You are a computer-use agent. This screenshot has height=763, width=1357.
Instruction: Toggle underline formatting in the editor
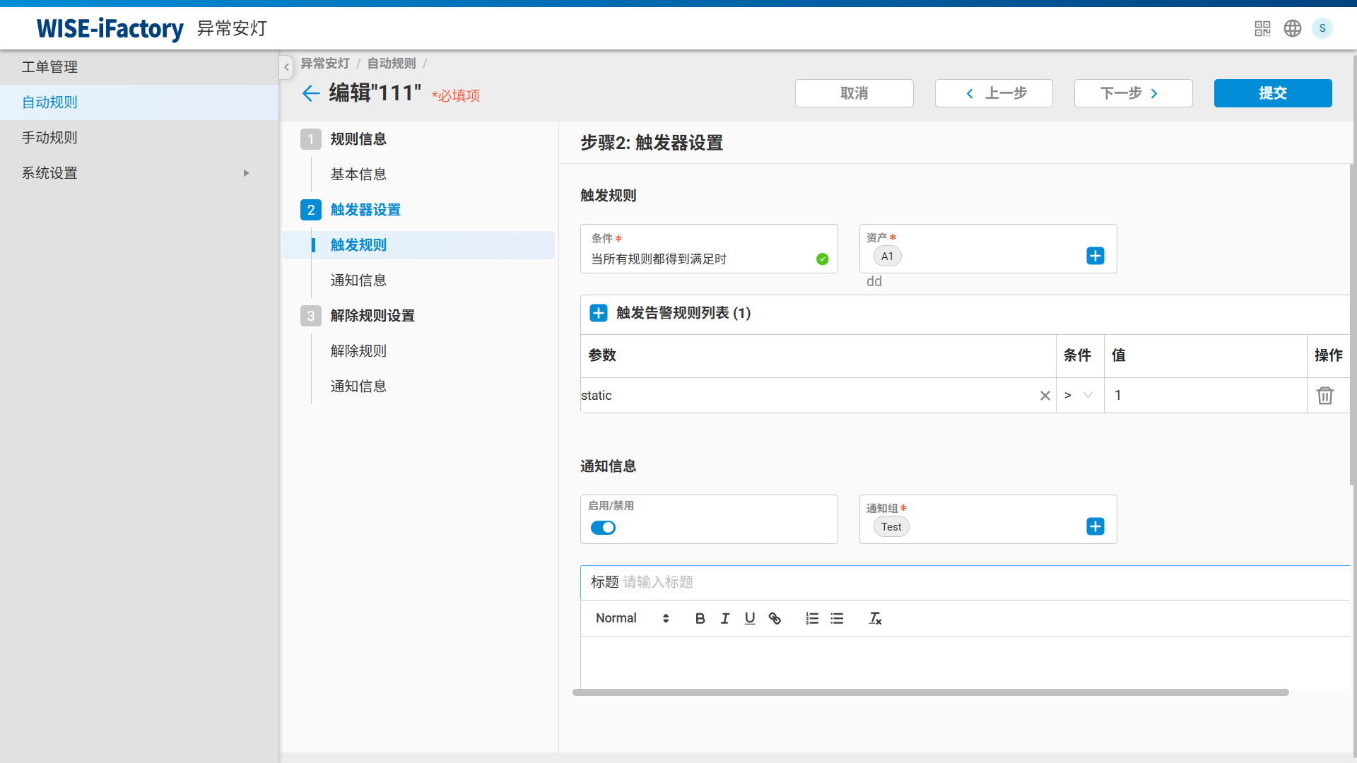pos(750,619)
